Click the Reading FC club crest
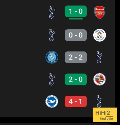This screenshot has width=120, height=125. point(100,79)
